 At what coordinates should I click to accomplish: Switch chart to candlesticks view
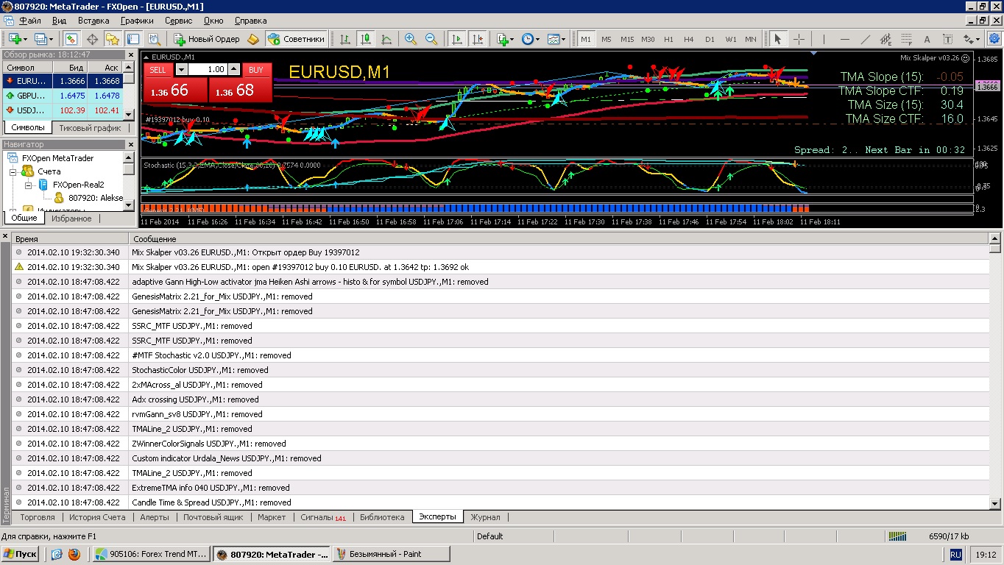point(365,39)
